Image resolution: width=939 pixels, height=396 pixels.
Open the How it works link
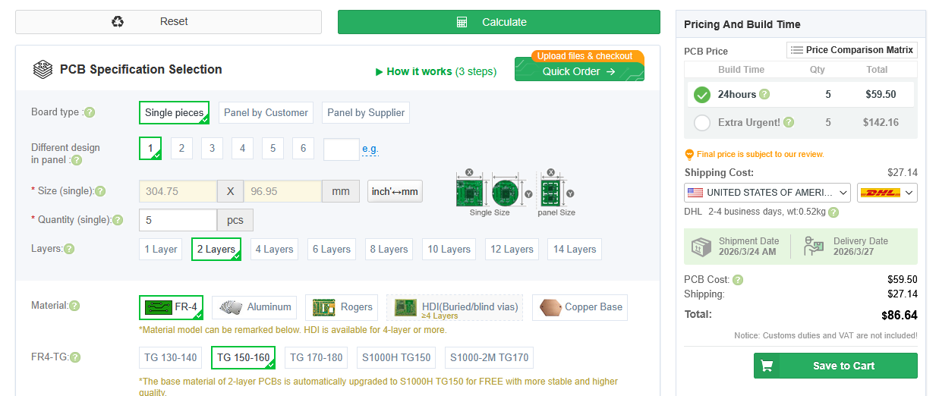tap(436, 71)
